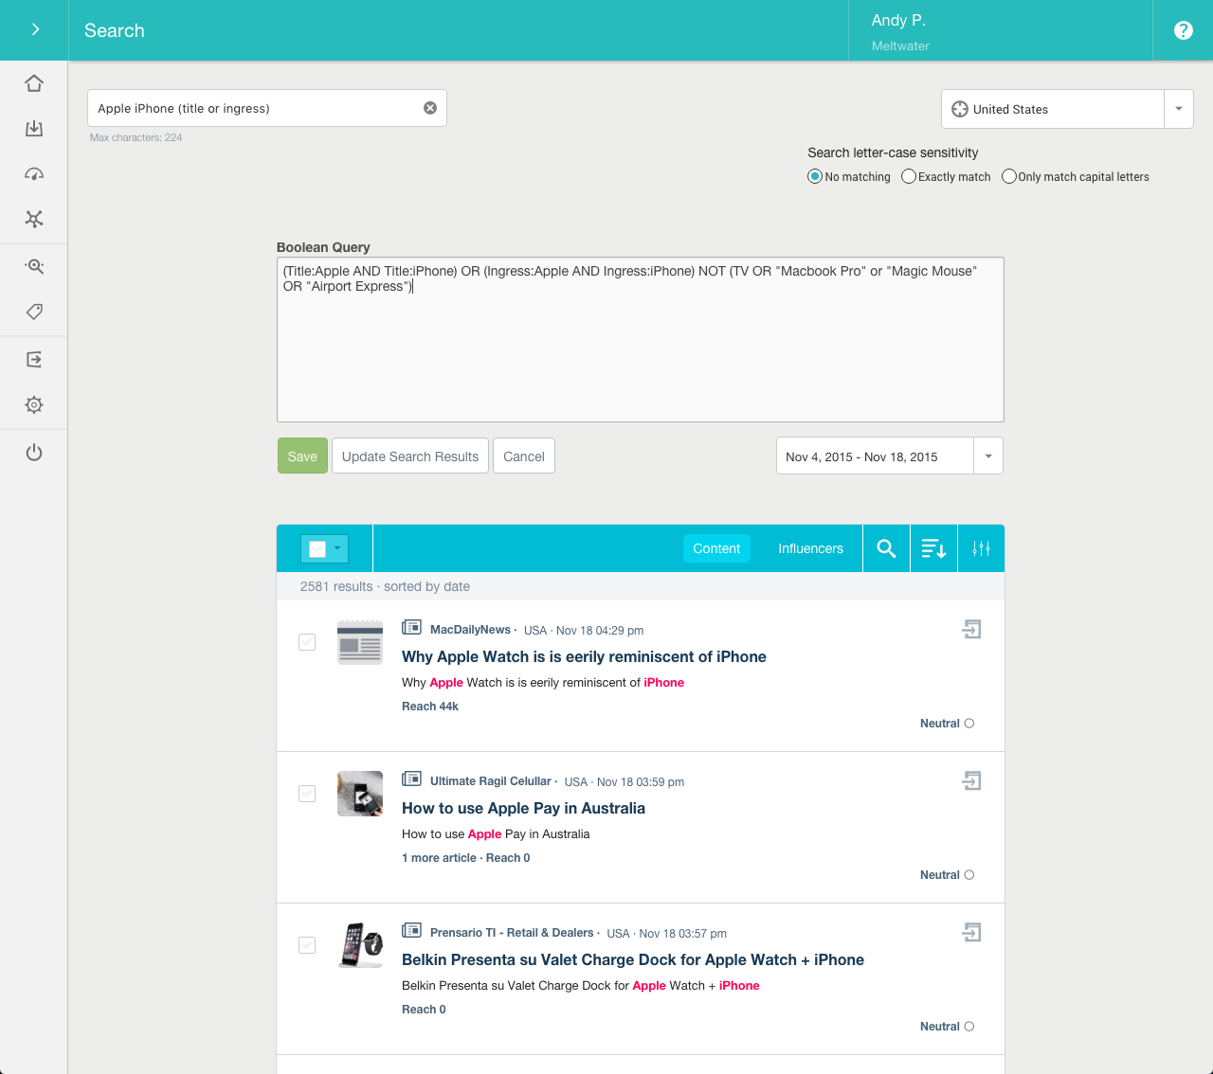The image size is (1213, 1074).
Task: Change Neutral sentiment on Belkin article
Action: 948,1027
